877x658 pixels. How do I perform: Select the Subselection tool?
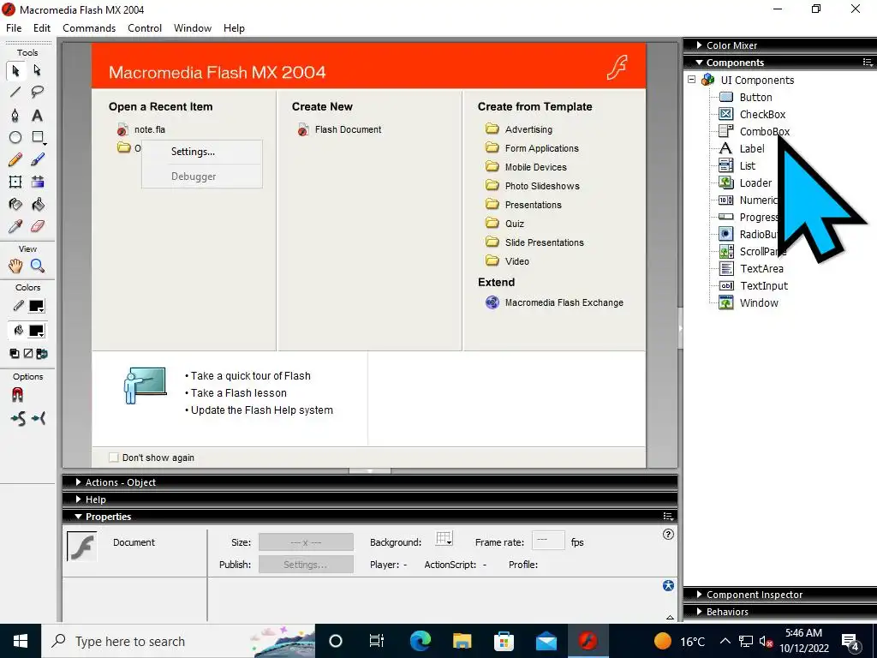point(37,70)
